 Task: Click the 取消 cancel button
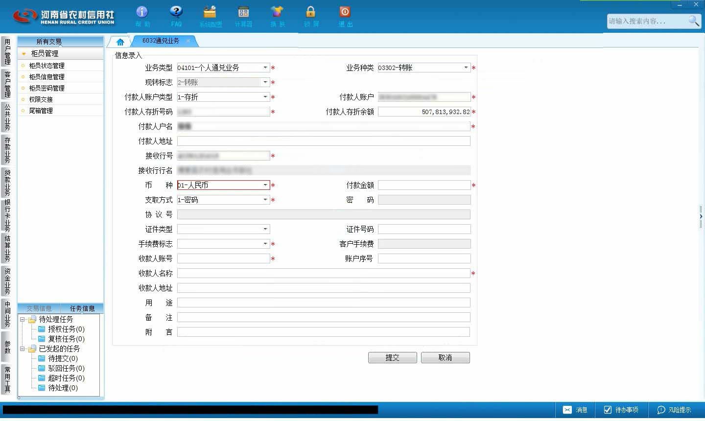pyautogui.click(x=445, y=357)
